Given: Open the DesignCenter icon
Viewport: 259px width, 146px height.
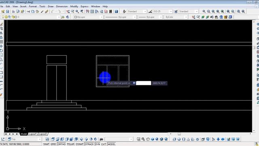Looking at the screenshot, I should point(92,11).
